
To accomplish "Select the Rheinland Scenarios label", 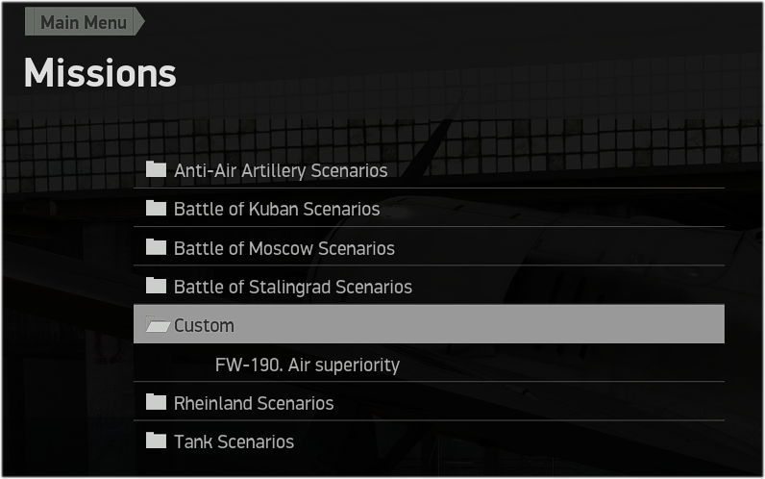I will coord(254,404).
